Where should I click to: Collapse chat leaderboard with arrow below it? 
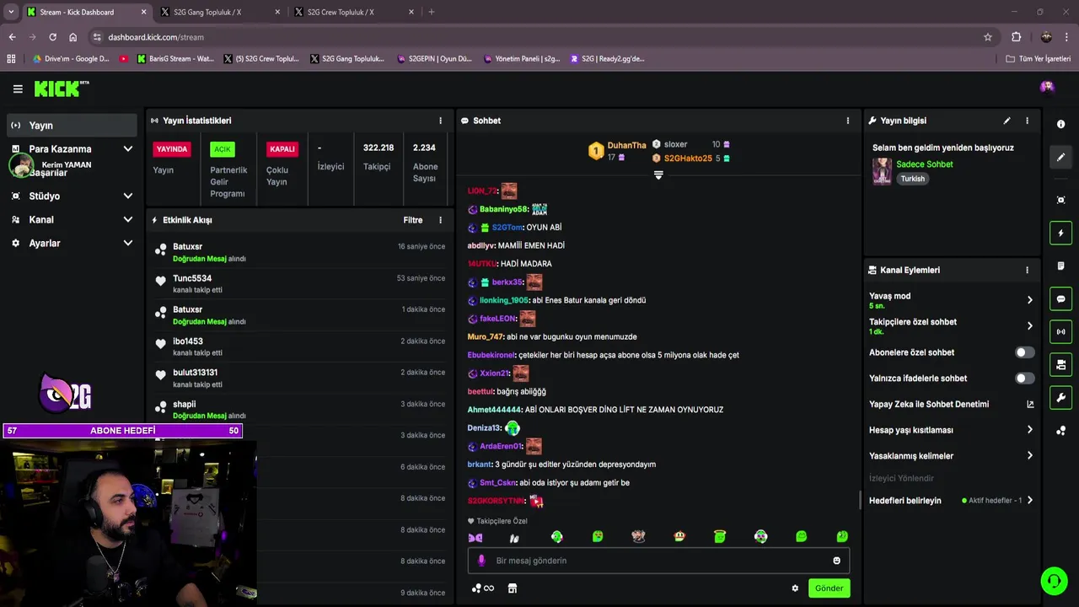click(658, 175)
